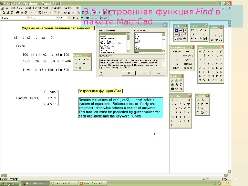248x186 pixels.
Task: Click the New worksheet toolbar icon
Action: coord(4,13)
